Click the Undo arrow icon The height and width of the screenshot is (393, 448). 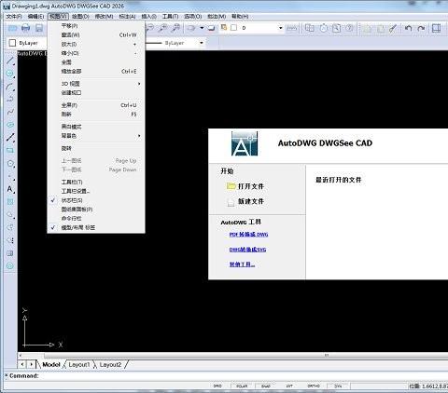(409, 28)
